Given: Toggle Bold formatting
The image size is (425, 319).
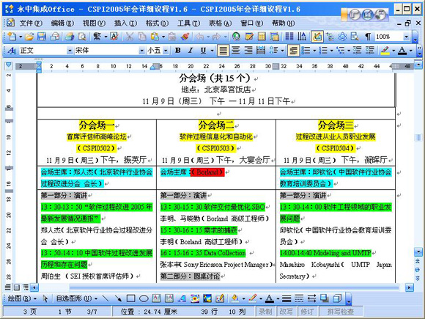Looking at the screenshot, I should point(178,51).
